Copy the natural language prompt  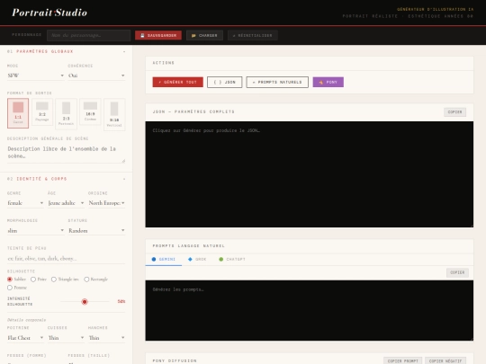click(x=457, y=272)
